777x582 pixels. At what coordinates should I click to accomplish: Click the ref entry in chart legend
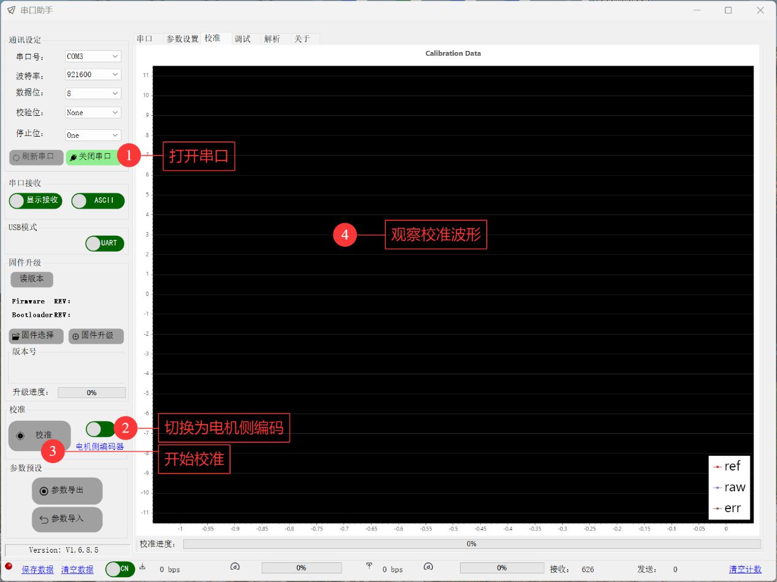[x=729, y=466]
